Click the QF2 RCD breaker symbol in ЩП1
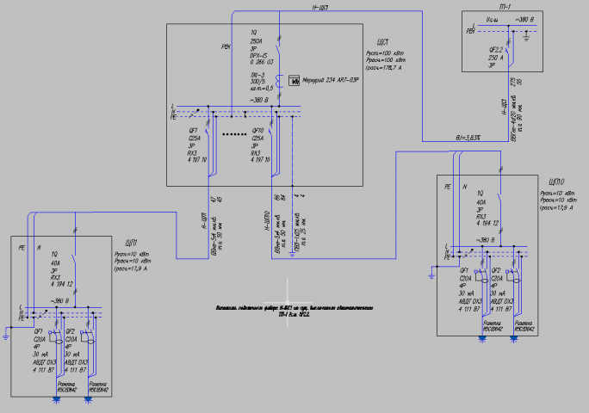 pos(88,336)
